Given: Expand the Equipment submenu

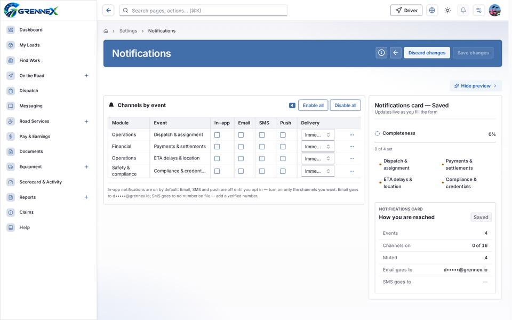Looking at the screenshot, I should [86, 167].
